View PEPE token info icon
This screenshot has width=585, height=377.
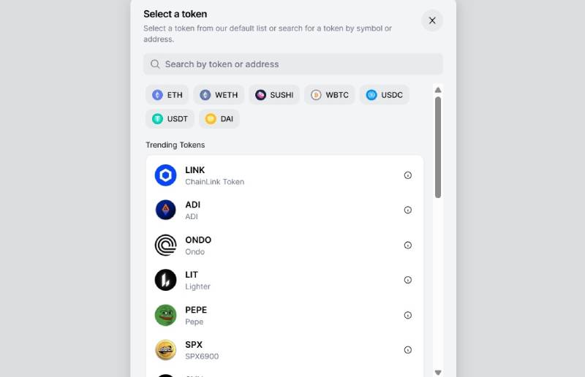[408, 315]
